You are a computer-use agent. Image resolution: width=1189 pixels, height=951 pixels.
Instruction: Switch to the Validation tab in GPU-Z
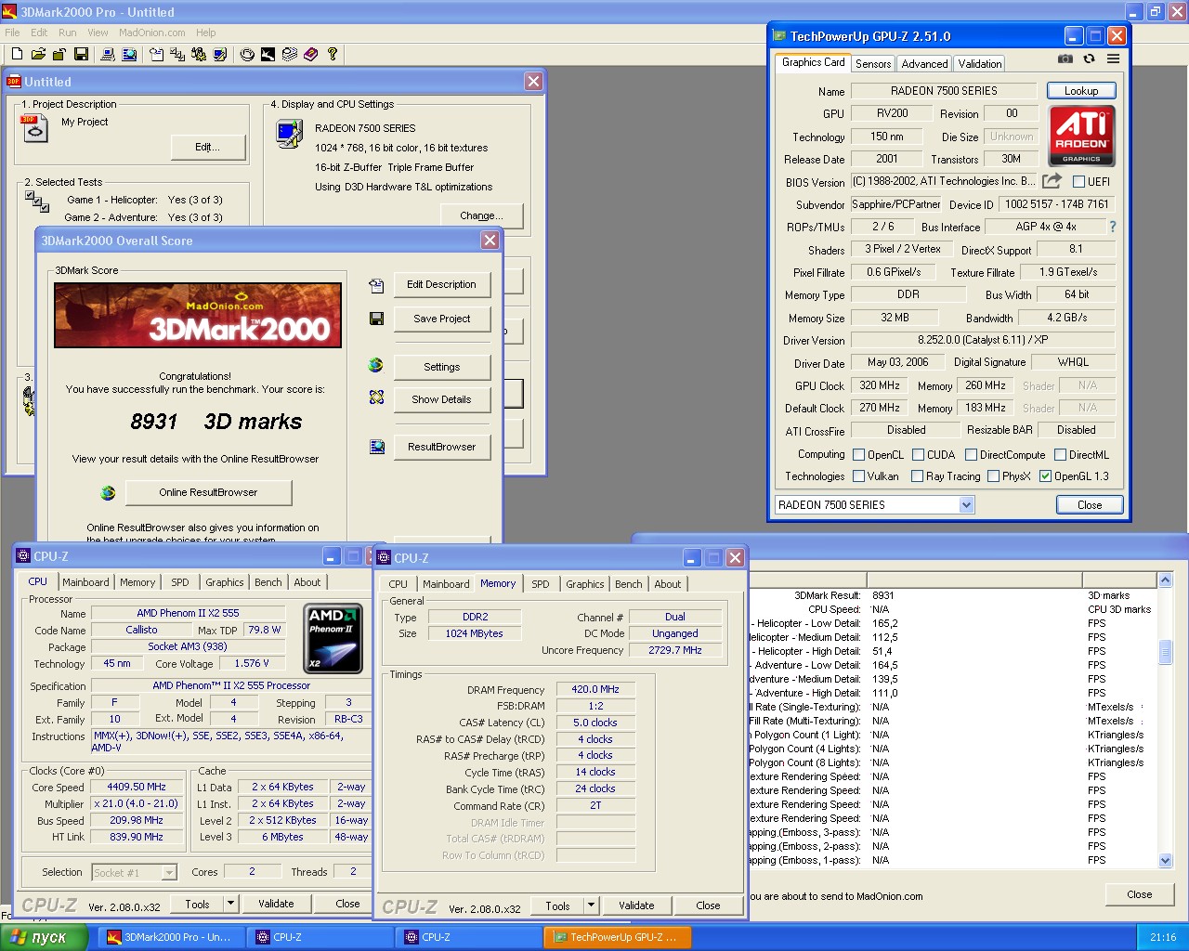pyautogui.click(x=980, y=64)
